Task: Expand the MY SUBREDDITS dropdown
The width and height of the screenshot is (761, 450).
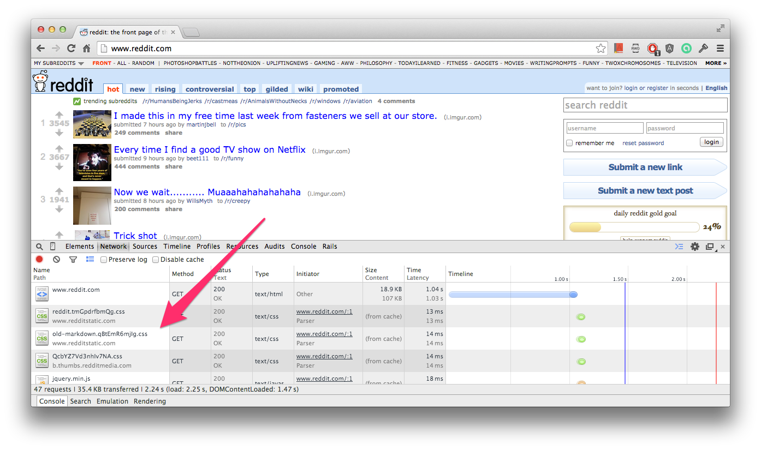Action: point(59,63)
